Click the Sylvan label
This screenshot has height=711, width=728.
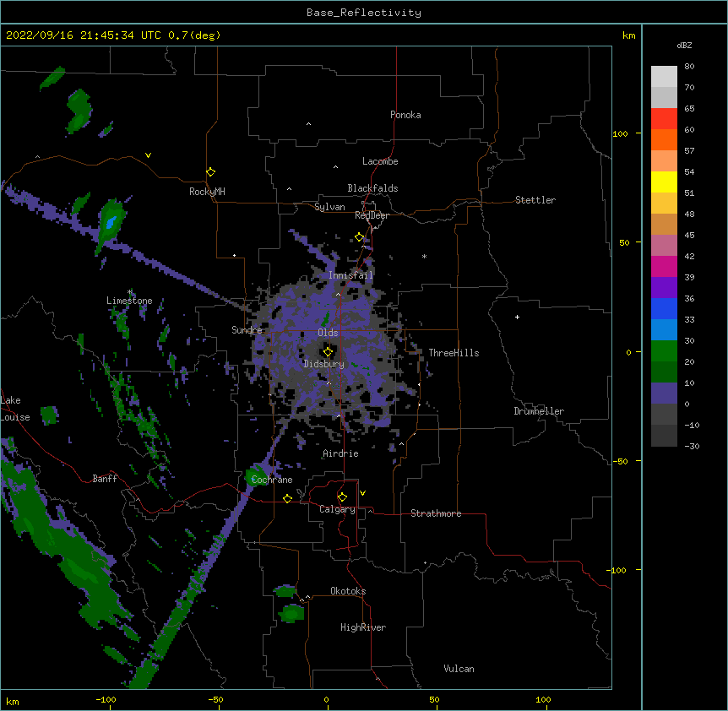[329, 207]
